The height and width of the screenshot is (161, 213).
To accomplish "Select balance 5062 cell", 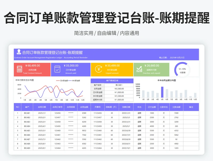I will (176, 135).
